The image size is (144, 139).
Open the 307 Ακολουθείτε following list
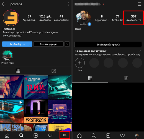pyautogui.click(x=133, y=18)
